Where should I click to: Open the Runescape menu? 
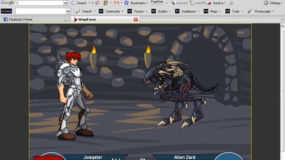pyautogui.click(x=264, y=11)
